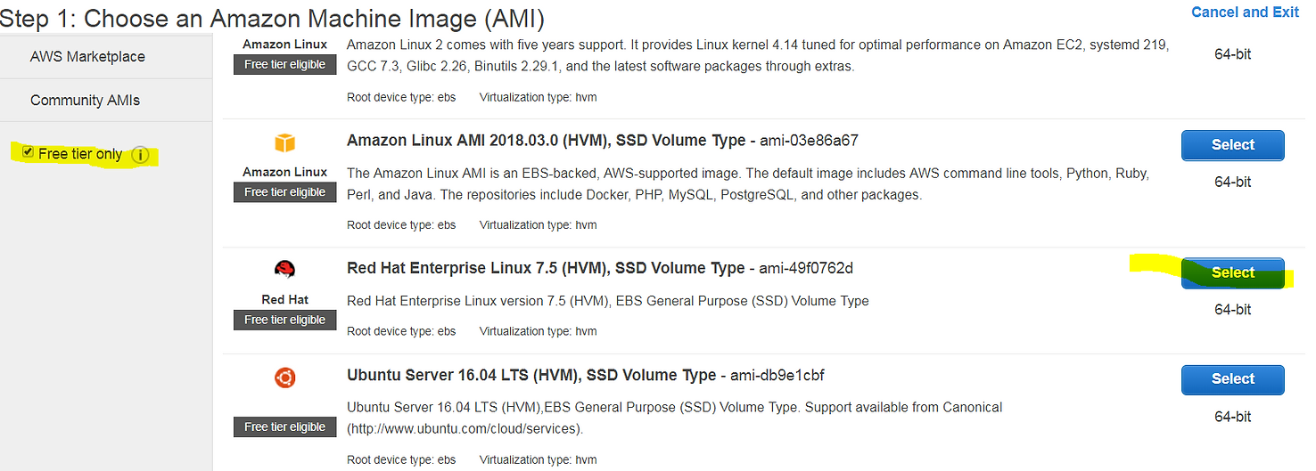The height and width of the screenshot is (471, 1316).
Task: Click Red Hat's Free tier eligible badge
Action: click(x=285, y=320)
